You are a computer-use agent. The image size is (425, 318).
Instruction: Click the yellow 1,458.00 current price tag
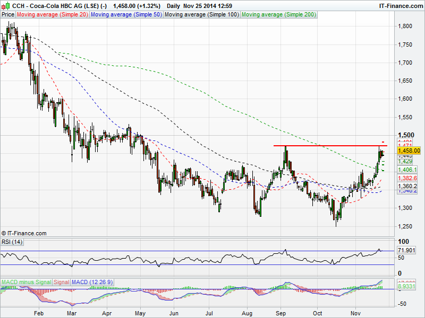(409, 151)
